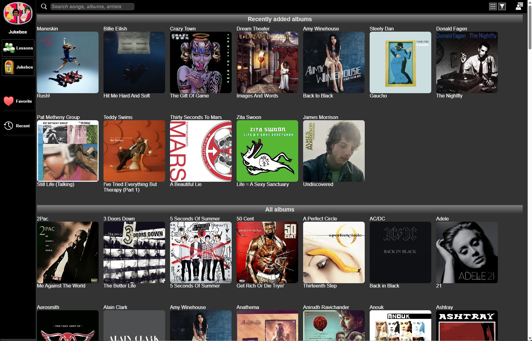
Task: Click the Billie Eilish artist name
Action: point(115,29)
